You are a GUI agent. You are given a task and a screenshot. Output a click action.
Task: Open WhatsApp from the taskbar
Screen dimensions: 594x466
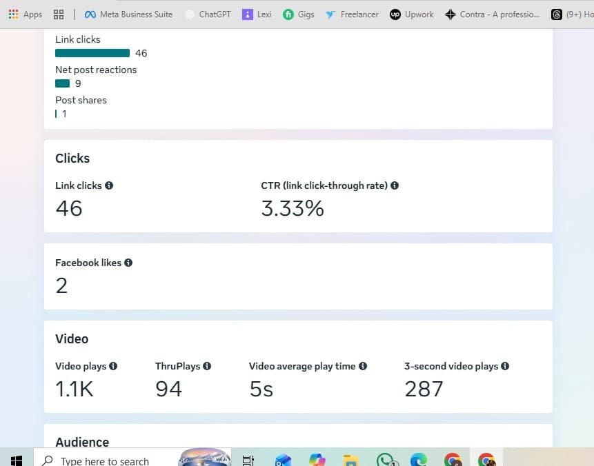tap(386, 460)
